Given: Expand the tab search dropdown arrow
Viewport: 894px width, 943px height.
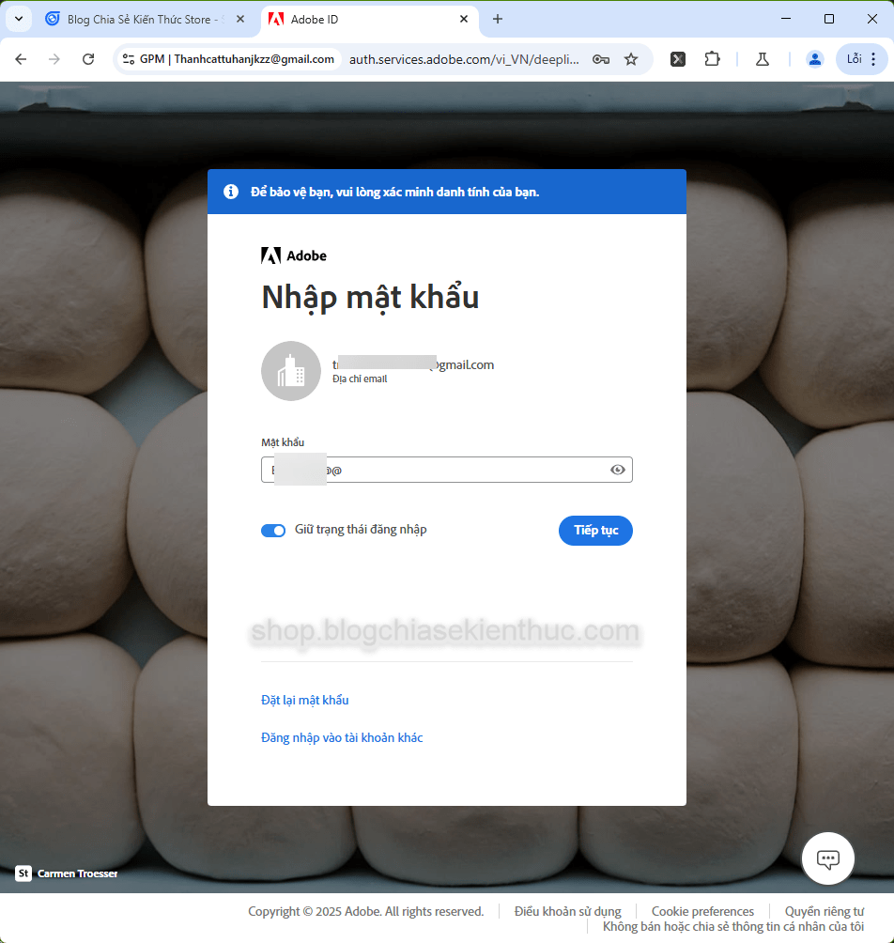Looking at the screenshot, I should [19, 19].
